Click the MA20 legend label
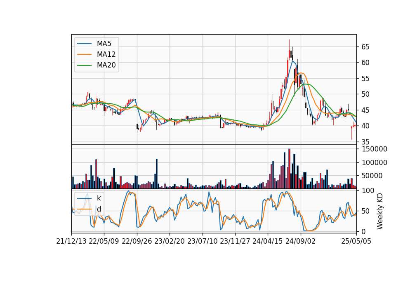This screenshot has width=396, height=284. coord(106,65)
